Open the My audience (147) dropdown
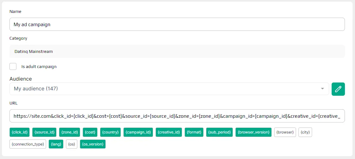This screenshot has width=355, height=159. coord(169,89)
